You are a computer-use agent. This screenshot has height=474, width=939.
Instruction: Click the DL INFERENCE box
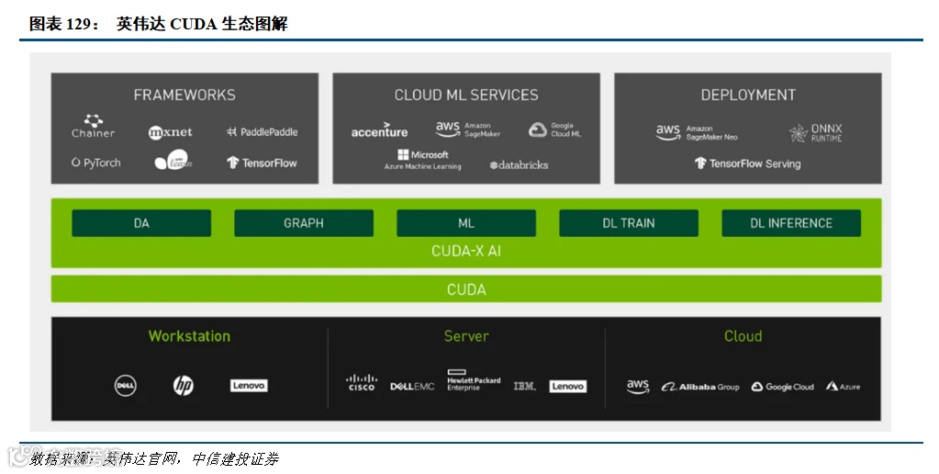(x=791, y=223)
